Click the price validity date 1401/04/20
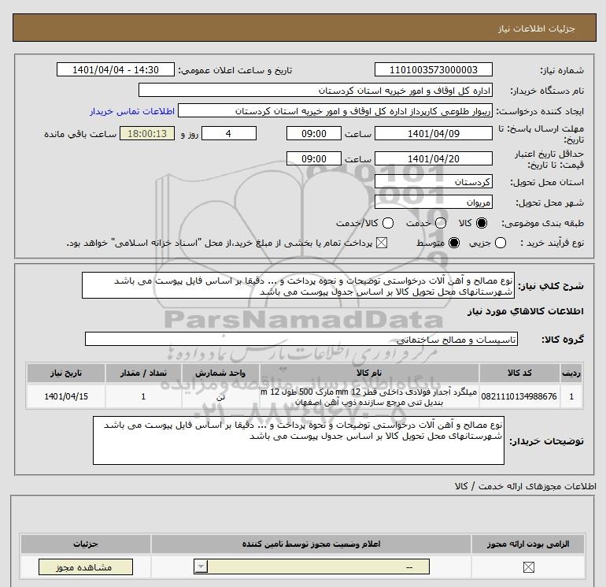 (x=433, y=158)
